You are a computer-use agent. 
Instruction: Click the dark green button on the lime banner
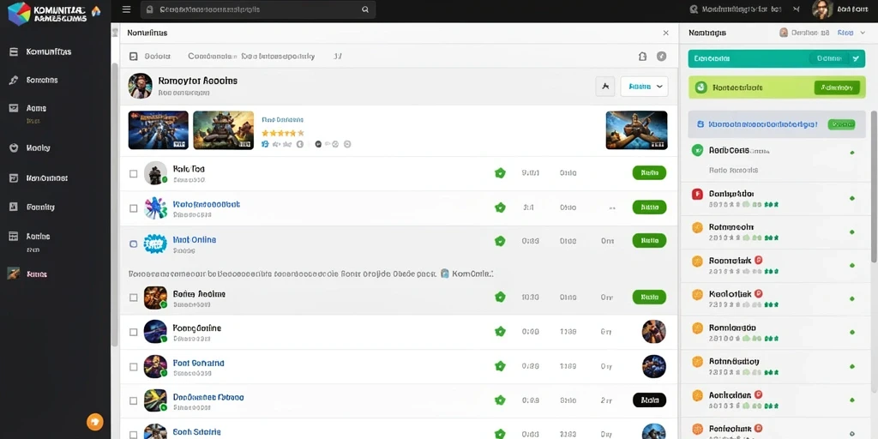coord(837,87)
